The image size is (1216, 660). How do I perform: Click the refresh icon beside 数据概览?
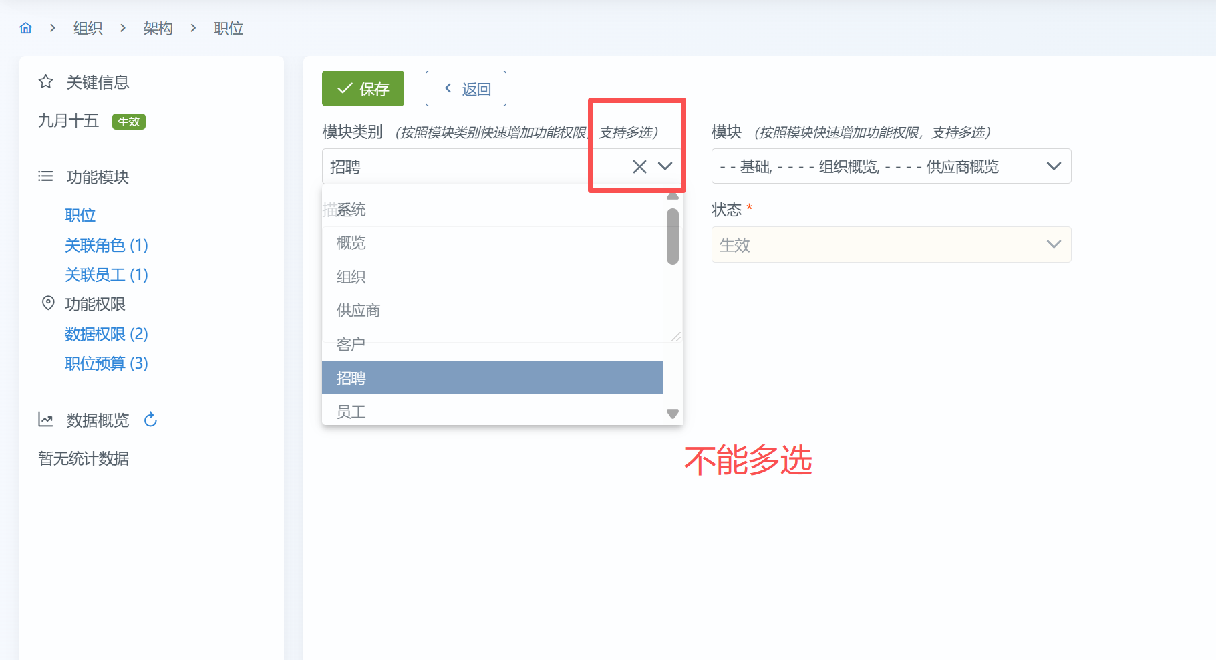click(x=150, y=420)
